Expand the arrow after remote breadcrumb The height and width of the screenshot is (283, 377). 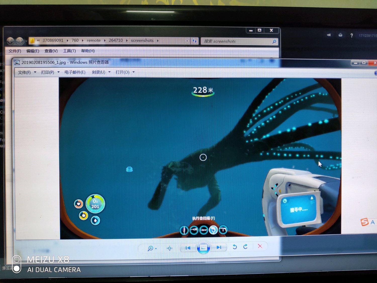(105, 41)
